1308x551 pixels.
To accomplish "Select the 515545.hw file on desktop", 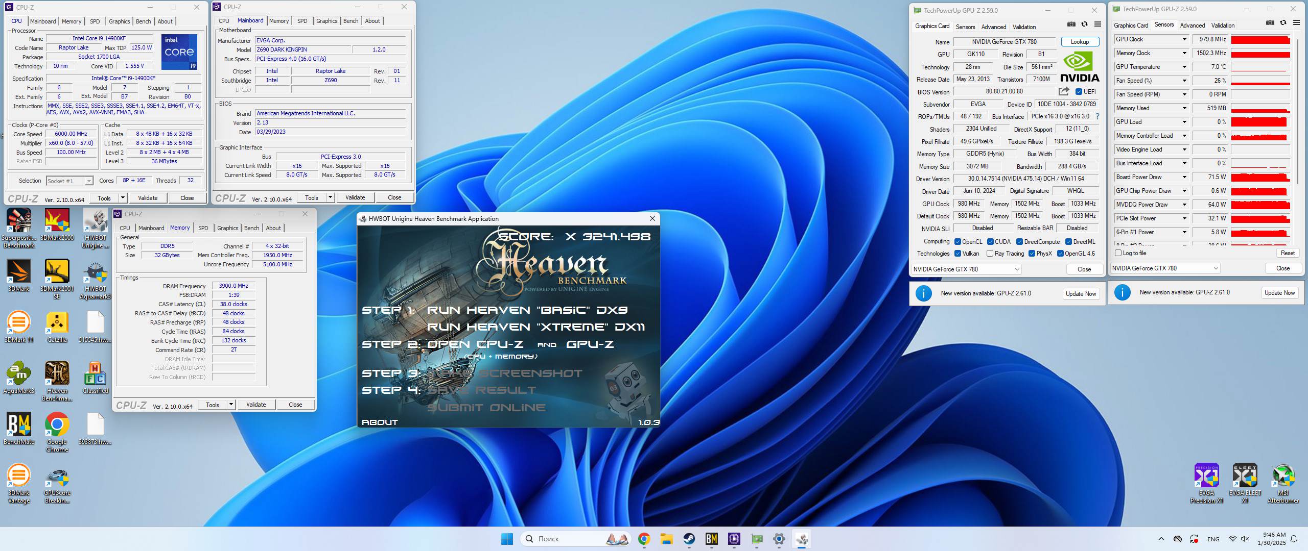I will (96, 327).
